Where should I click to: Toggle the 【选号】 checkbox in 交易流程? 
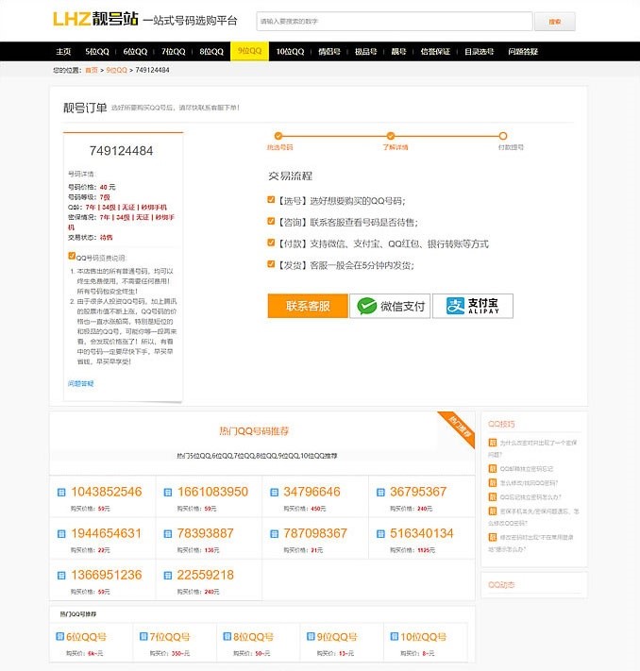point(272,200)
